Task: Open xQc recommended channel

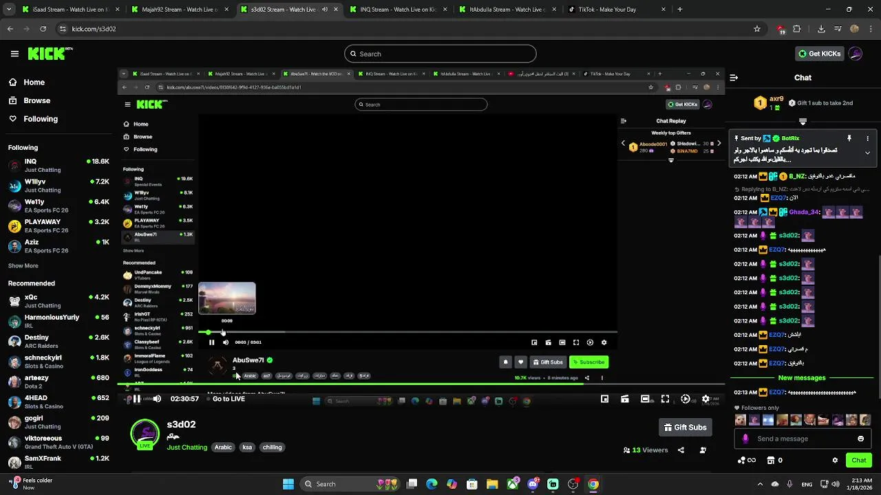Action: [59, 301]
